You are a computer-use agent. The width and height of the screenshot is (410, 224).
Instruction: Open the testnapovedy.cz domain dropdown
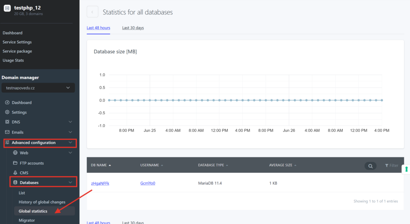[x=38, y=88]
